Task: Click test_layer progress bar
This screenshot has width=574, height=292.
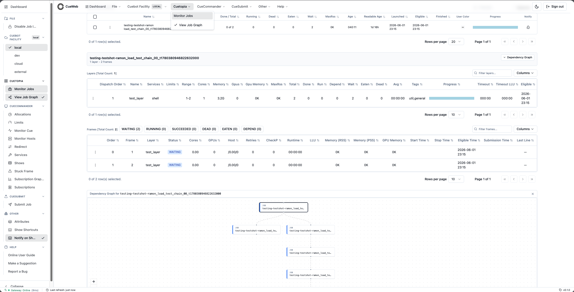Action: pos(451,98)
